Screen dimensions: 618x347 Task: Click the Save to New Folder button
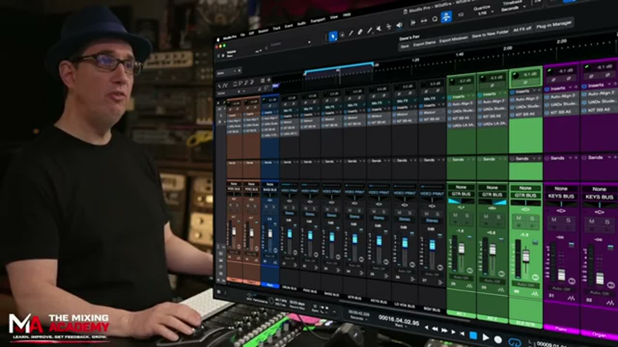point(490,34)
